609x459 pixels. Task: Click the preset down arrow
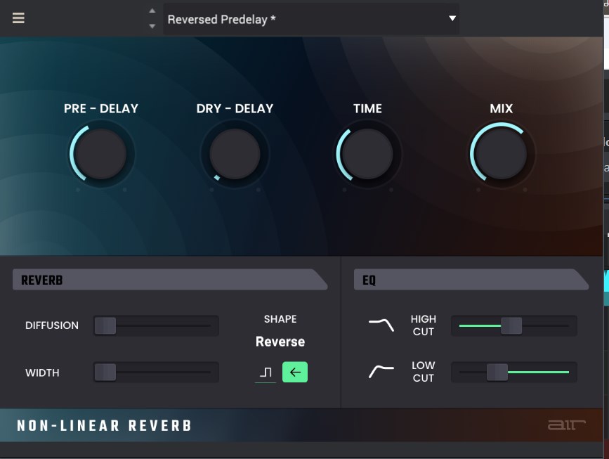(x=152, y=26)
